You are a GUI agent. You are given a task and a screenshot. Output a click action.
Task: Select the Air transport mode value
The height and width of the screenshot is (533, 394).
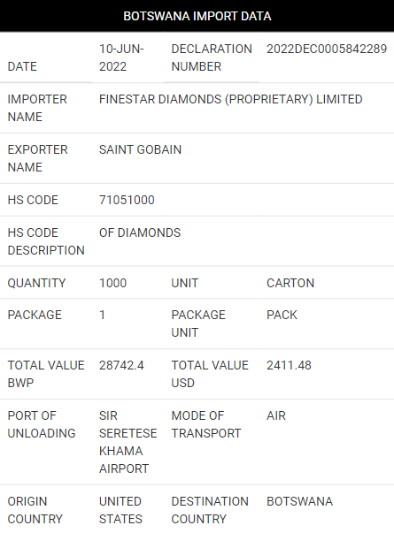pos(276,415)
